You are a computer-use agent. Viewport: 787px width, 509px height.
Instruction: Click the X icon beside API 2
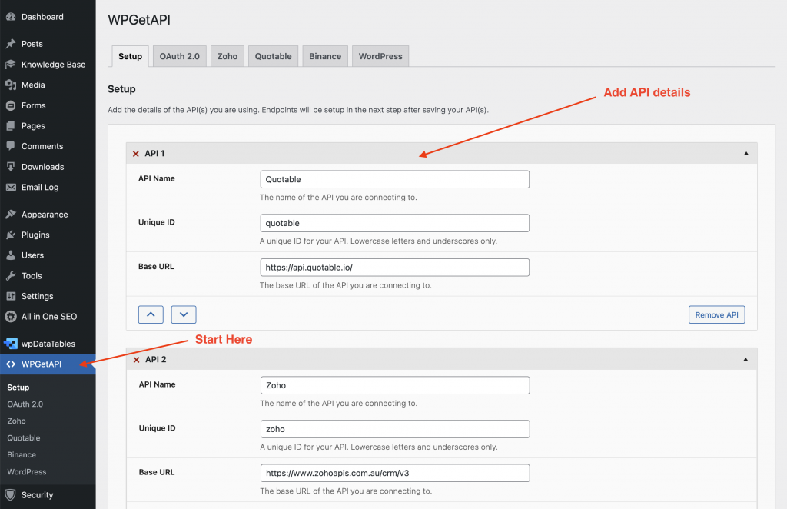tap(137, 359)
